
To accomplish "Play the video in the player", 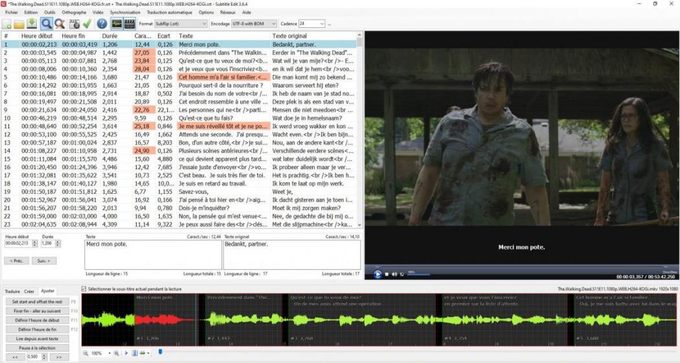I will click(378, 274).
